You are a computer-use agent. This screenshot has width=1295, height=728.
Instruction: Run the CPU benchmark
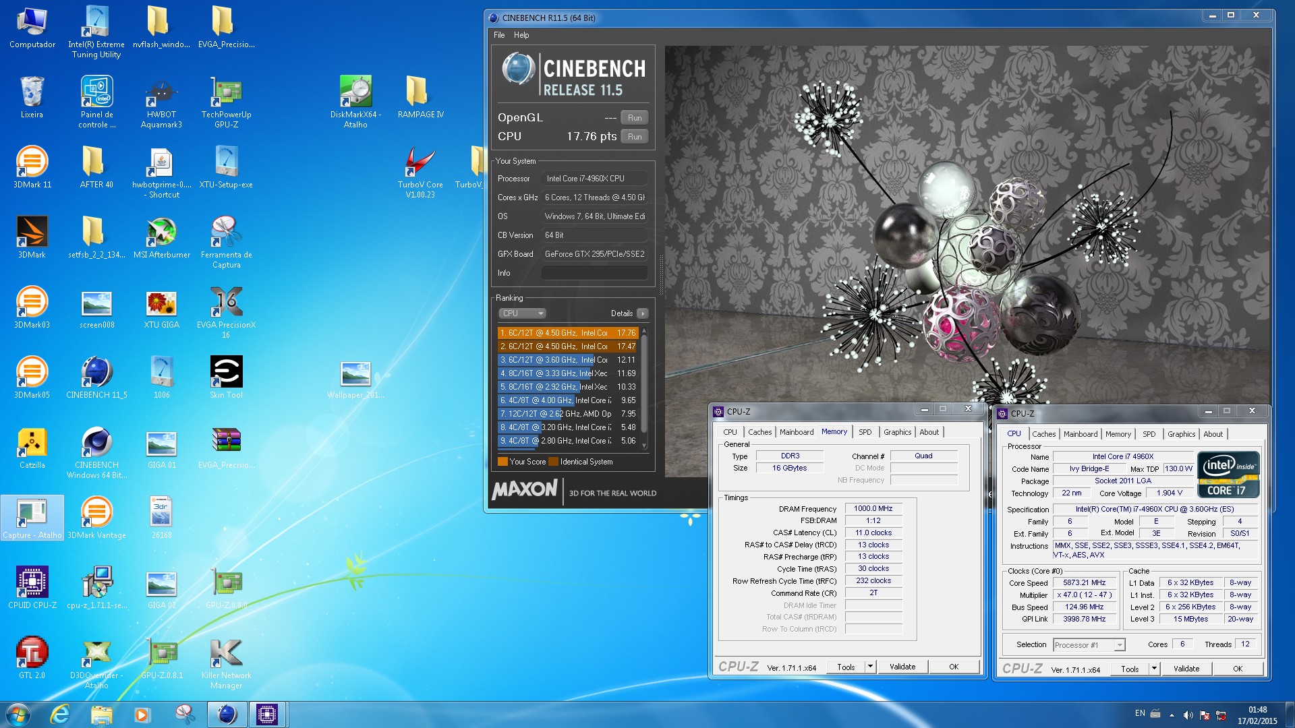(x=635, y=136)
